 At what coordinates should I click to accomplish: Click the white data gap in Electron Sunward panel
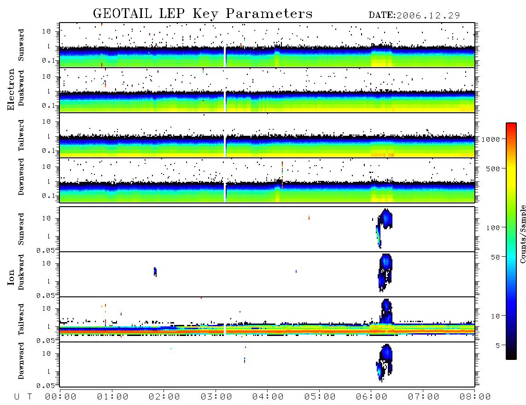pyautogui.click(x=225, y=56)
